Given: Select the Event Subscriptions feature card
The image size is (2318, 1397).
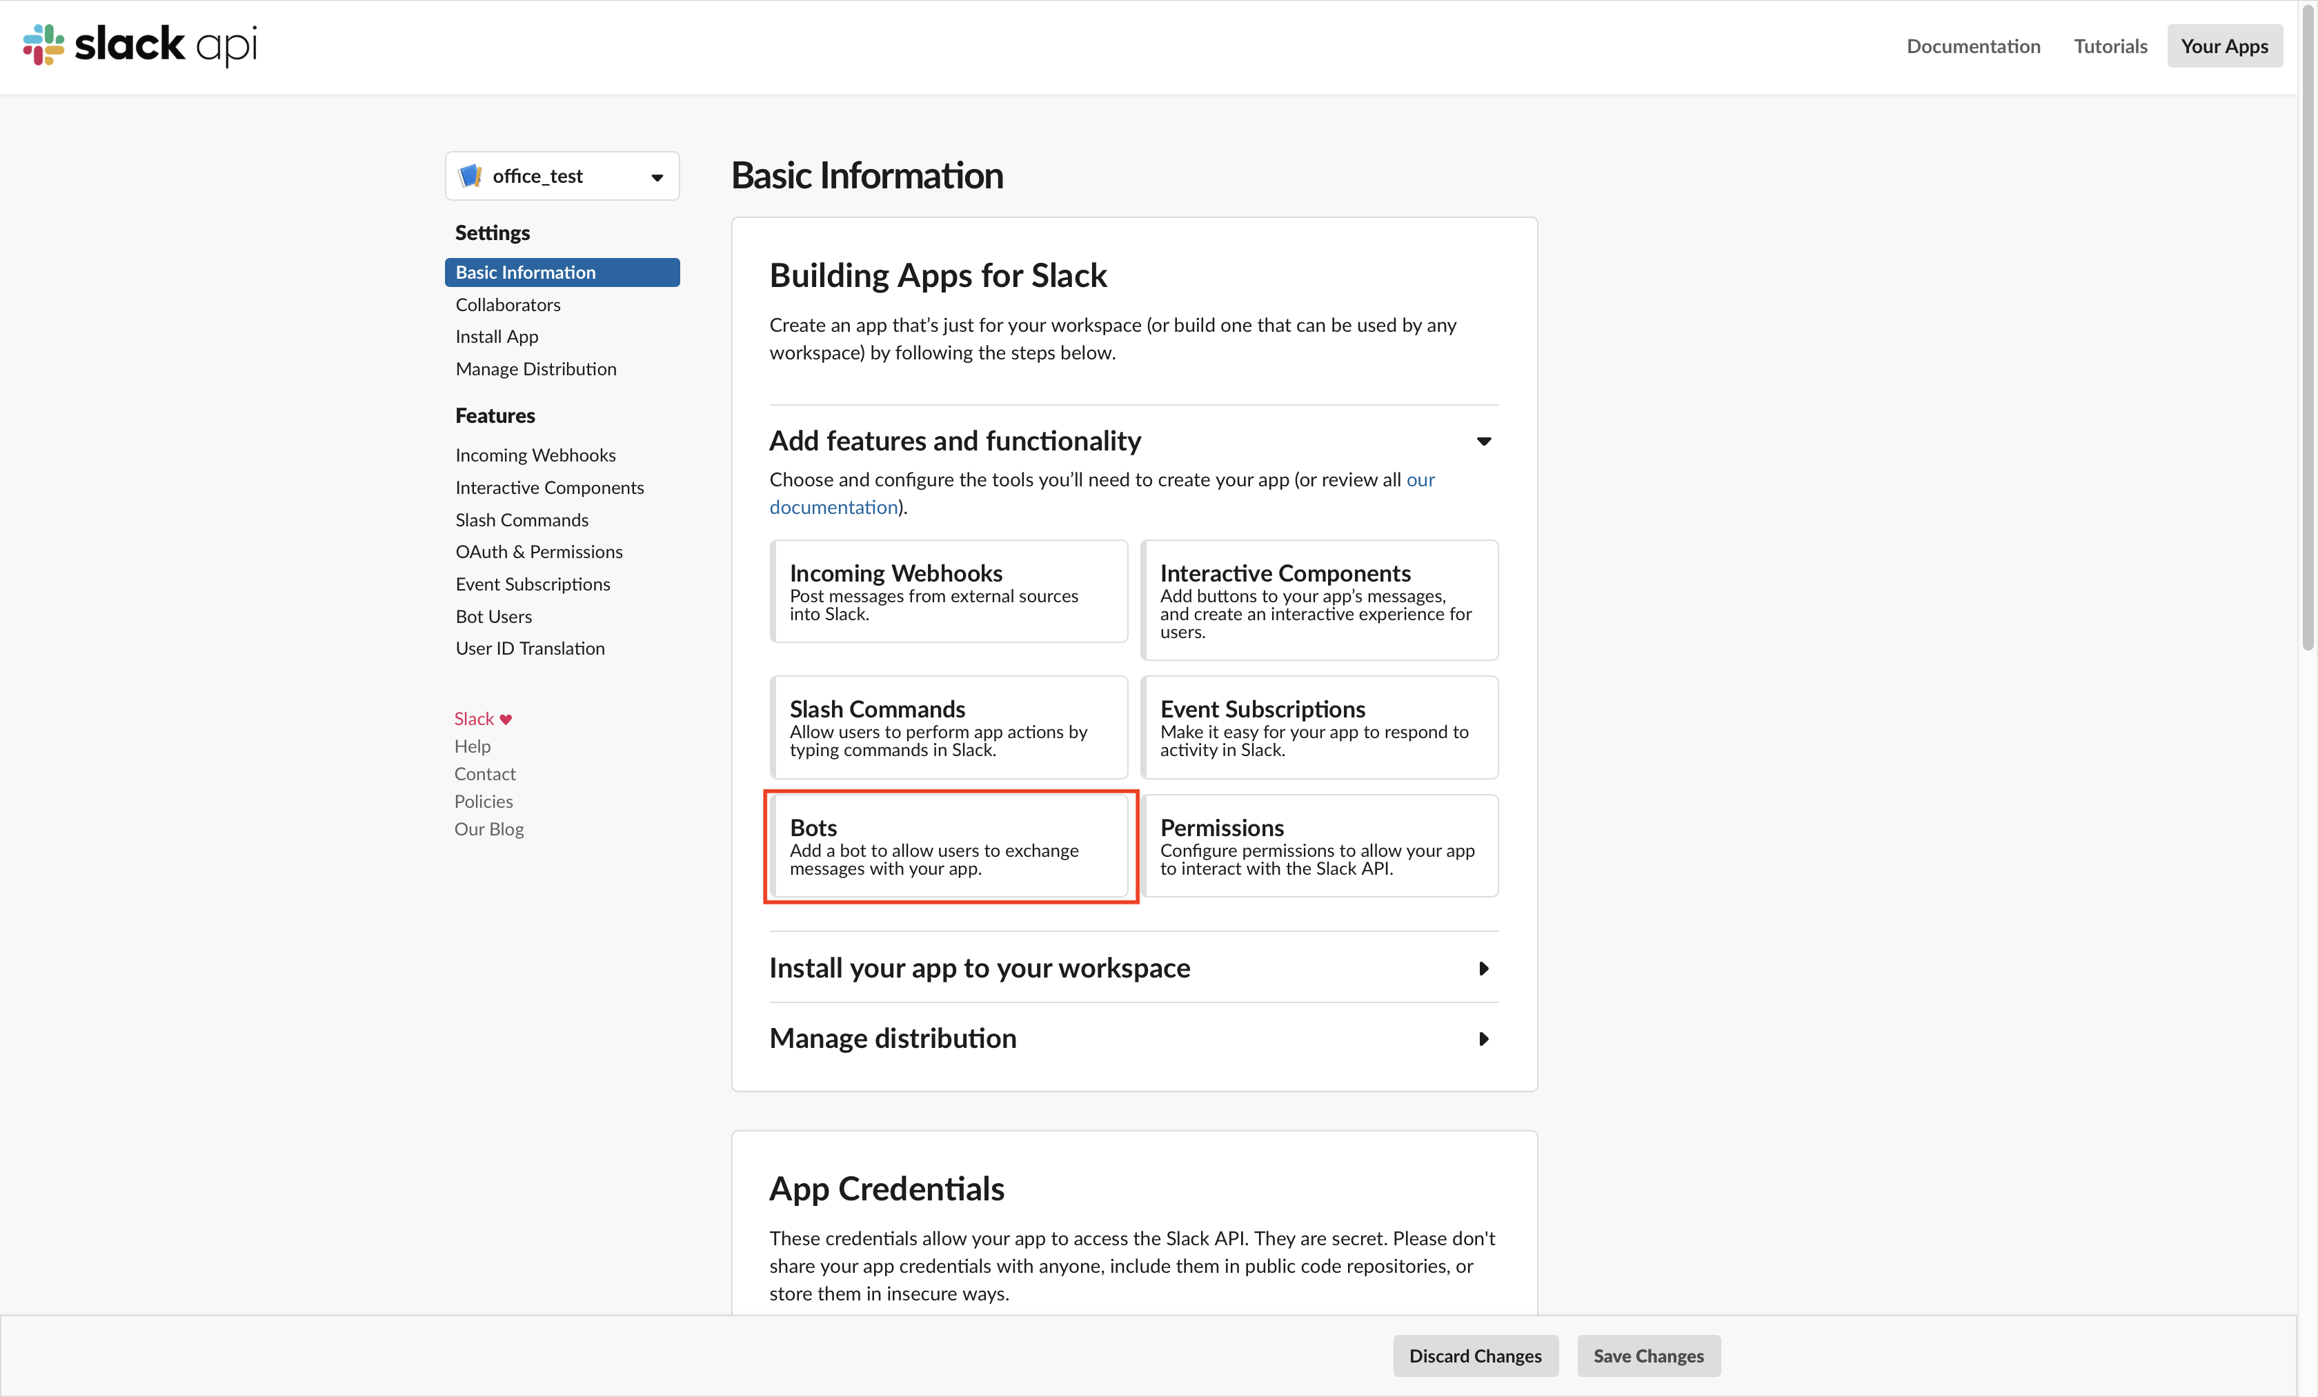Looking at the screenshot, I should tap(1319, 727).
